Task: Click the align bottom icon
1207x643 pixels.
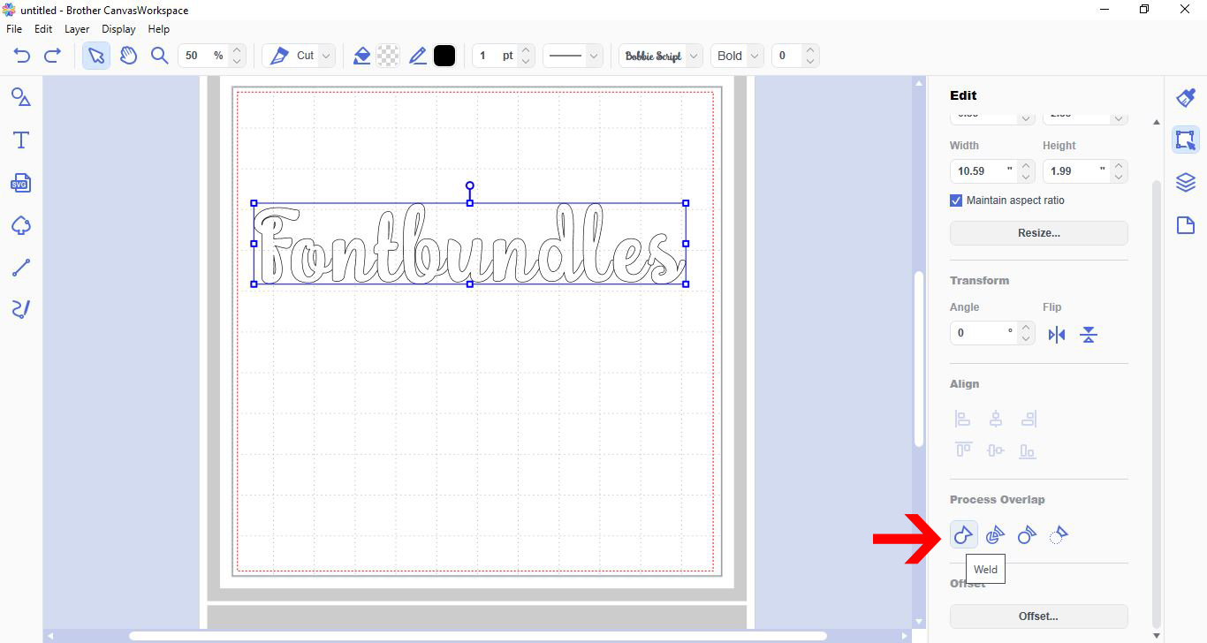Action: pyautogui.click(x=1028, y=450)
